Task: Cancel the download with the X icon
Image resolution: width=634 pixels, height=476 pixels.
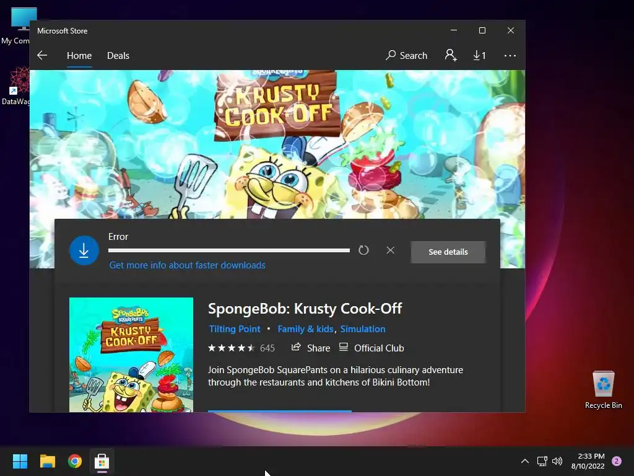Action: pos(390,250)
